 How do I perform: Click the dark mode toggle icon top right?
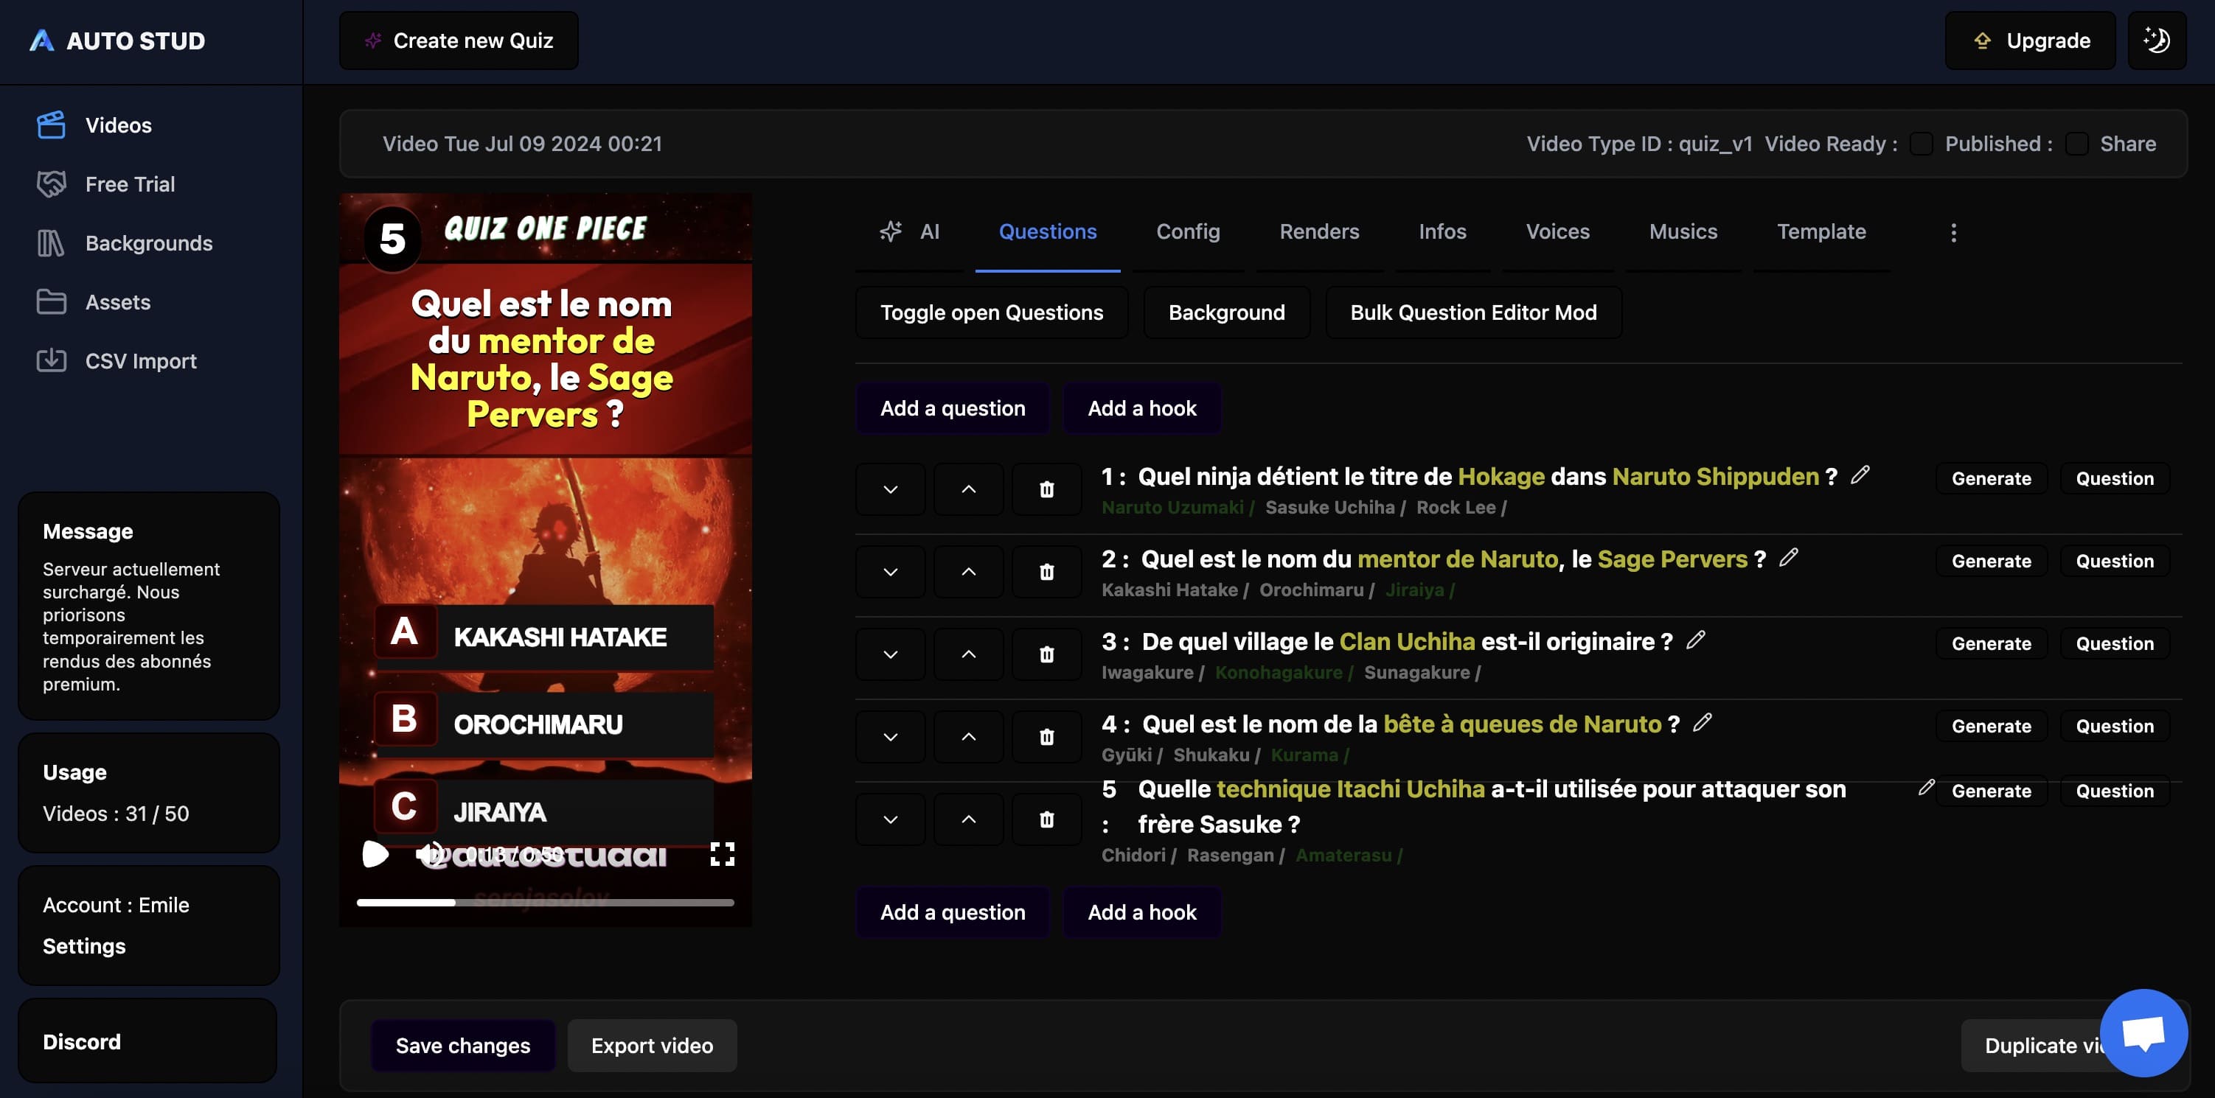(x=2157, y=40)
